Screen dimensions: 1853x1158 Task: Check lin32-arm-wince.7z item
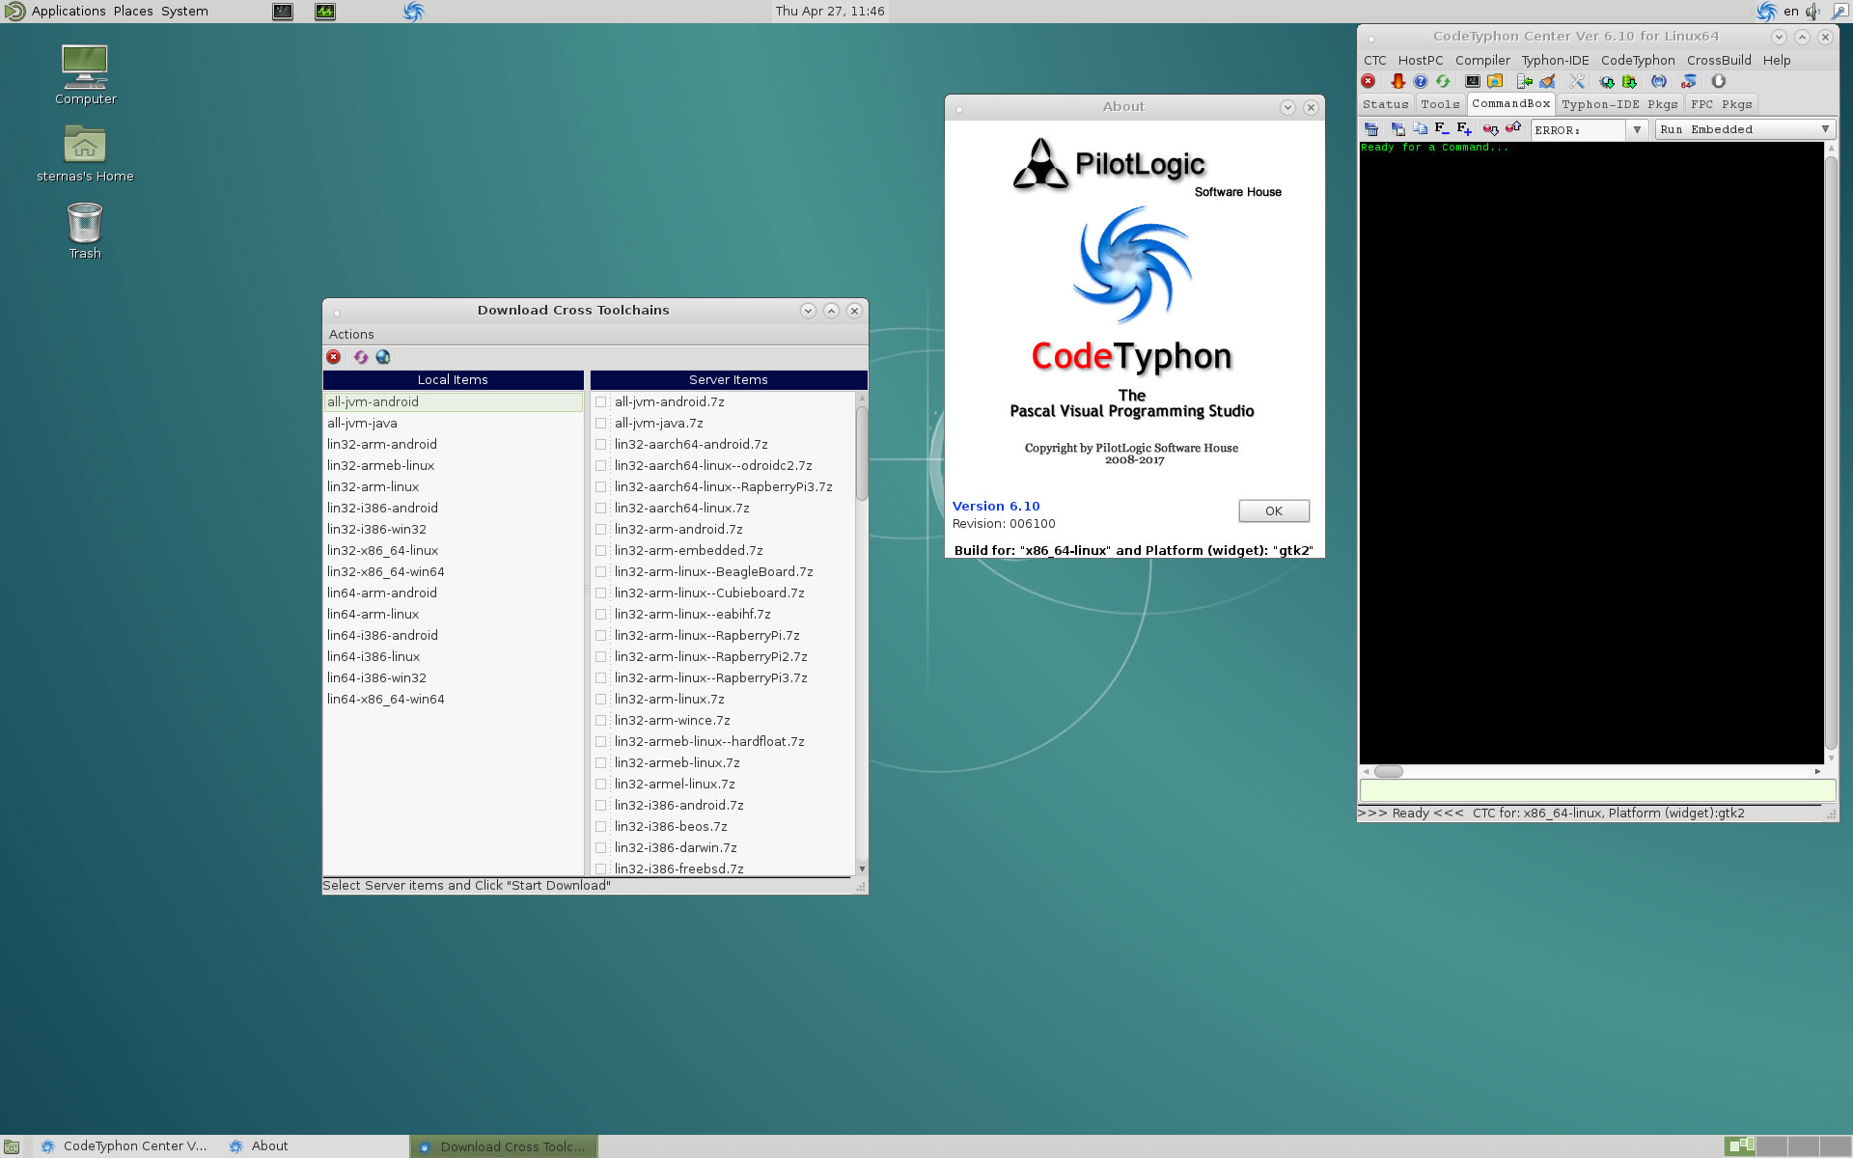601,721
